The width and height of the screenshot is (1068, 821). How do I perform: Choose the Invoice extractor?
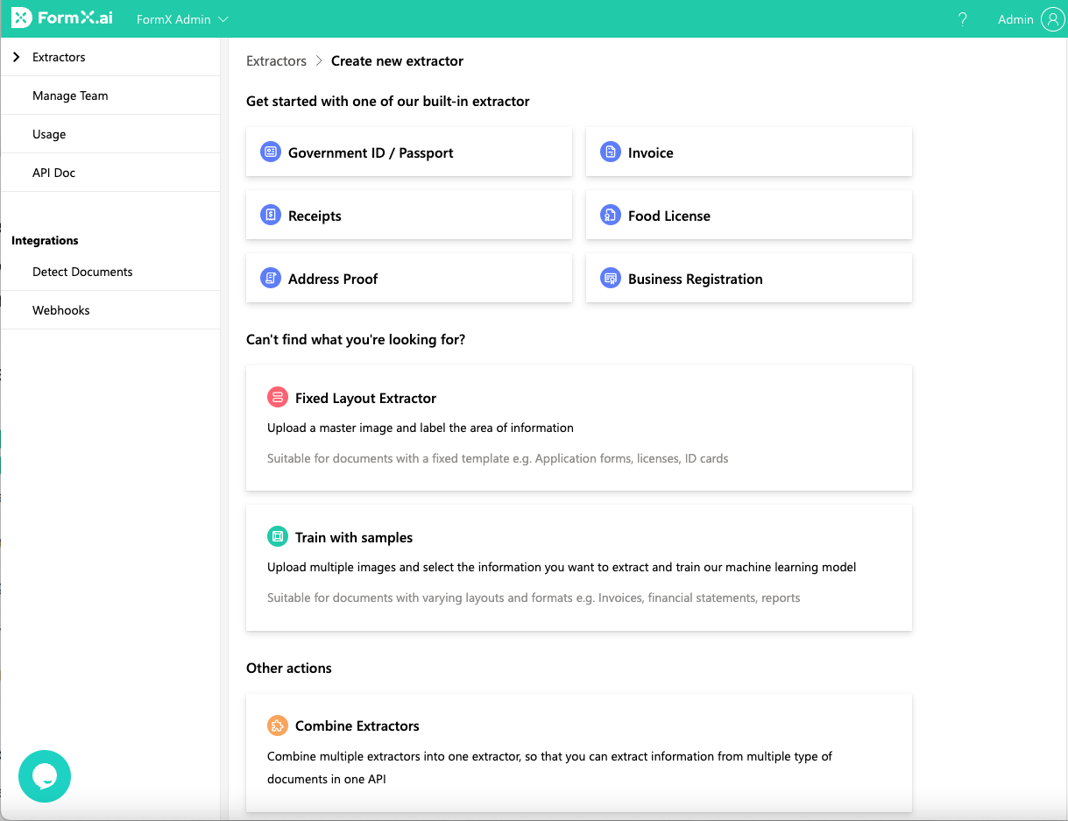click(749, 152)
